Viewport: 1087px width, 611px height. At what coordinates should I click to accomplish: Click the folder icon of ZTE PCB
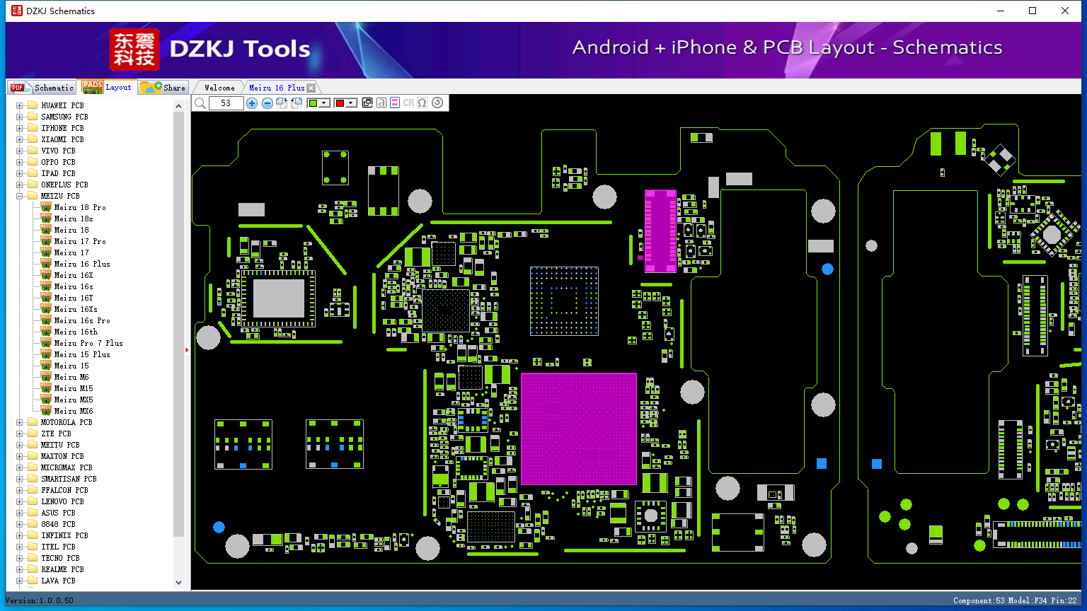click(33, 433)
